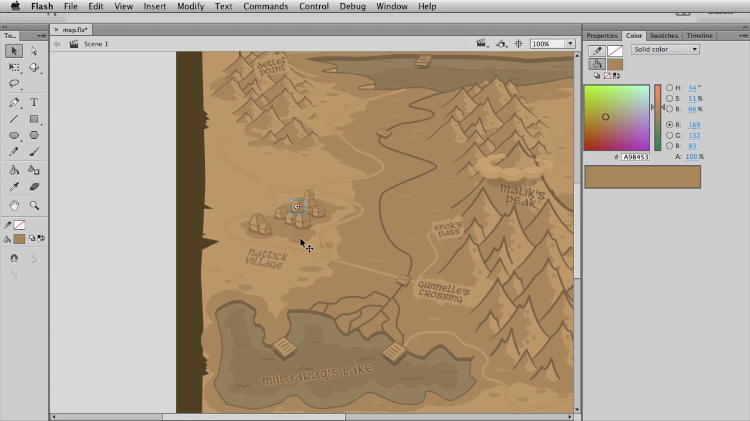Select the Zoom tool
750x421 pixels.
pyautogui.click(x=34, y=205)
